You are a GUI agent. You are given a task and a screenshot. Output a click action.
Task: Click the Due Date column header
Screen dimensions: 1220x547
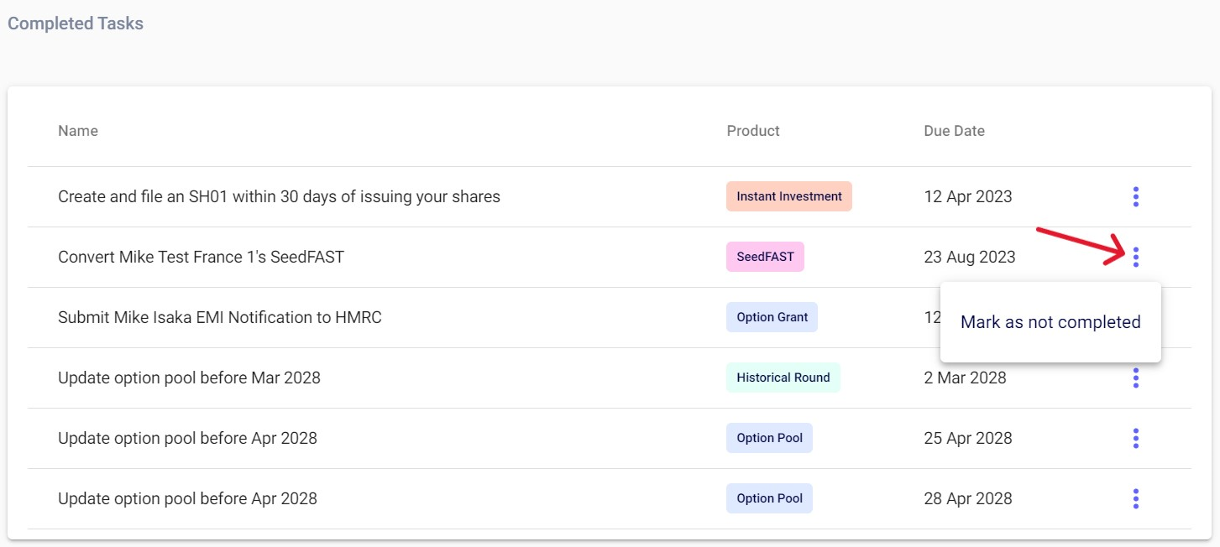(x=954, y=131)
